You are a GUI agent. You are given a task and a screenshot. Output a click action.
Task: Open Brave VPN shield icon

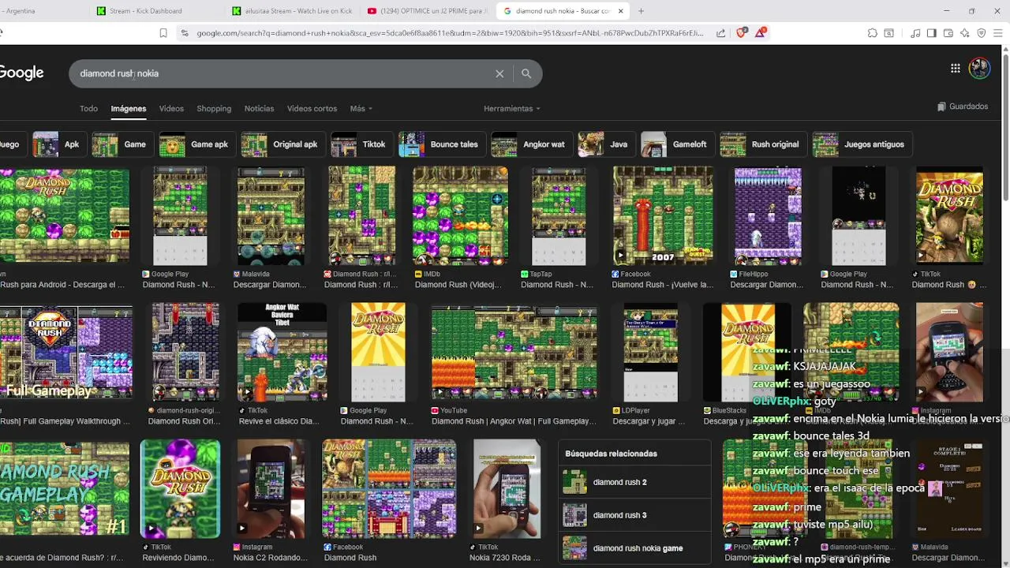point(982,33)
